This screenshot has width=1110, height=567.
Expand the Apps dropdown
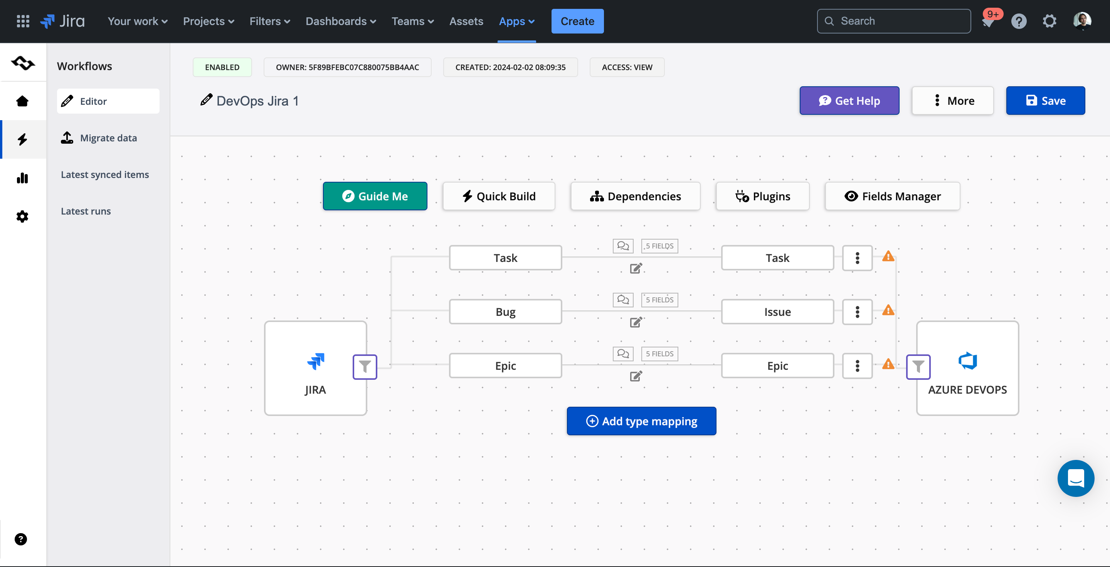tap(516, 21)
